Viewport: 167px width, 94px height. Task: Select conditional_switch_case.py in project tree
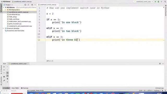pos(19,12)
